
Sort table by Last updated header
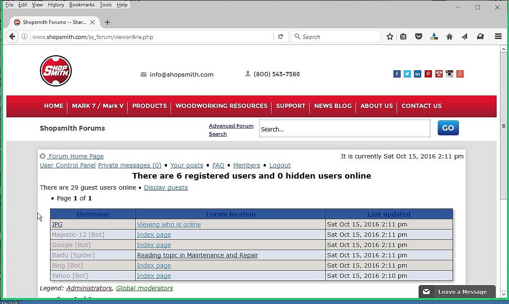pos(389,214)
